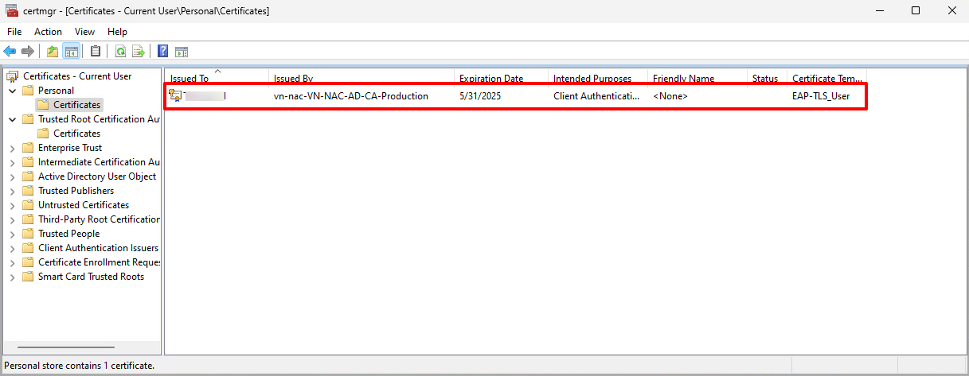Select Certificates folder under Trusted Root
Image resolution: width=969 pixels, height=376 pixels.
(x=76, y=134)
